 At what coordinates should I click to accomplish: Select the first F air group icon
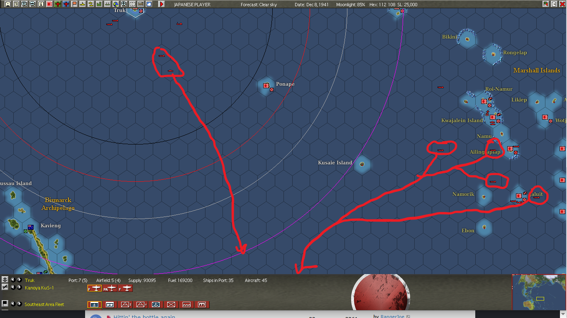click(x=95, y=288)
